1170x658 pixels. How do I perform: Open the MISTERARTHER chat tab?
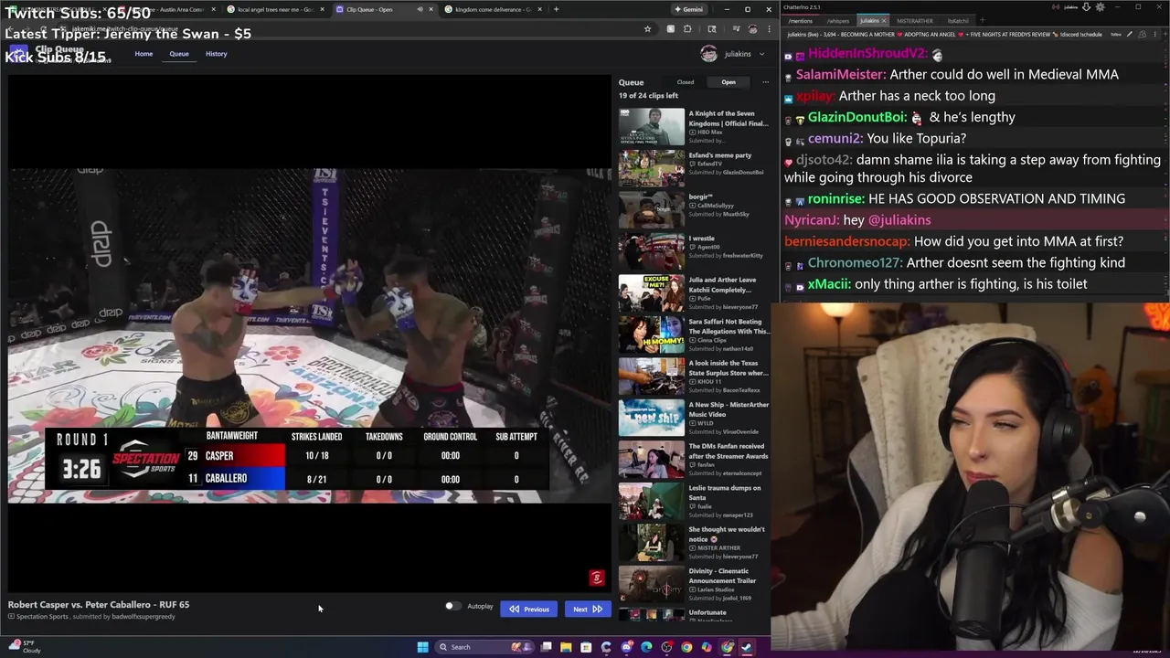point(915,20)
